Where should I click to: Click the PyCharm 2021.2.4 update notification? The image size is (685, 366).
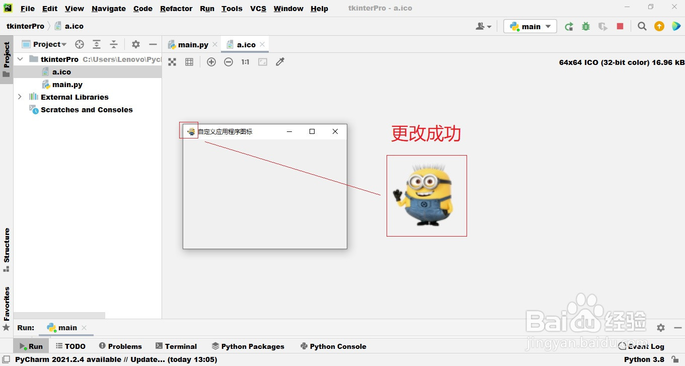click(x=116, y=359)
